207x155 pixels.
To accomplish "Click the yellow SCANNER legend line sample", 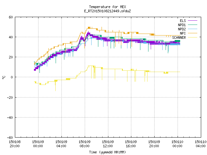I will pos(192,37).
